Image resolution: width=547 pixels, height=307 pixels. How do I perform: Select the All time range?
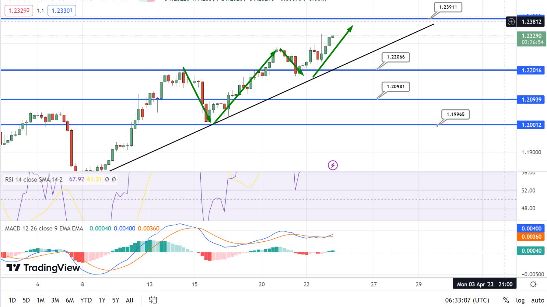click(130, 300)
